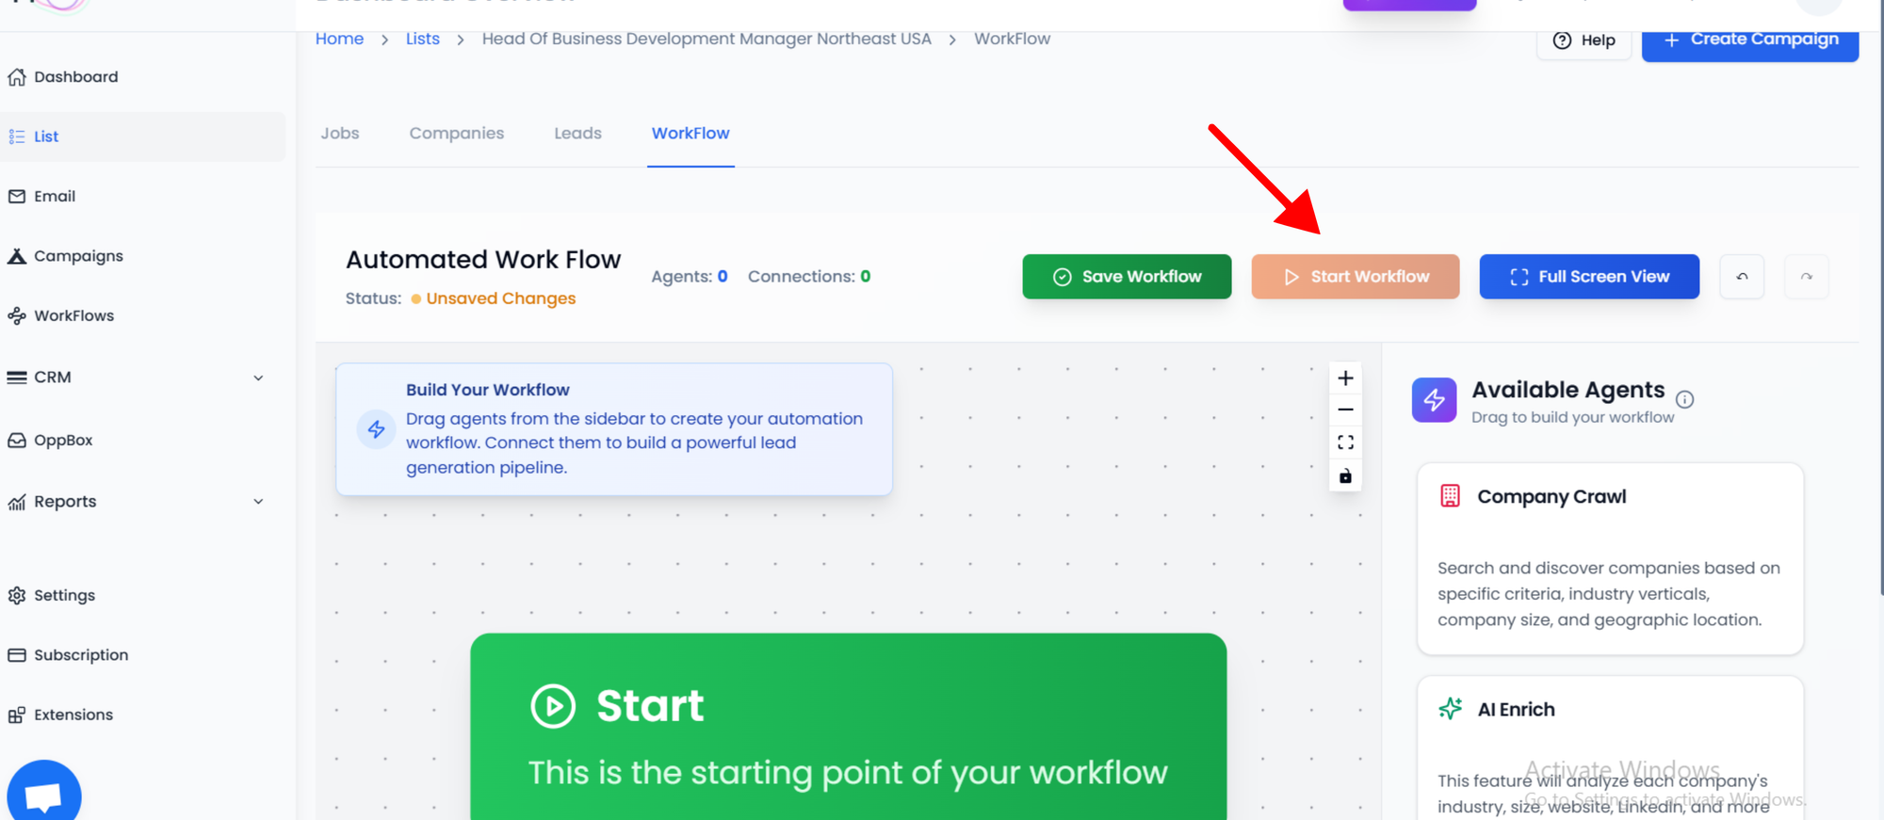This screenshot has width=1884, height=820.
Task: Zoom in on the workflow canvas
Action: (x=1345, y=378)
